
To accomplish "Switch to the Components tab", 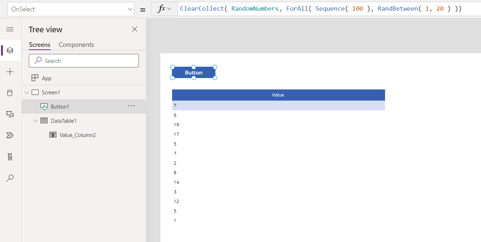I will click(76, 45).
